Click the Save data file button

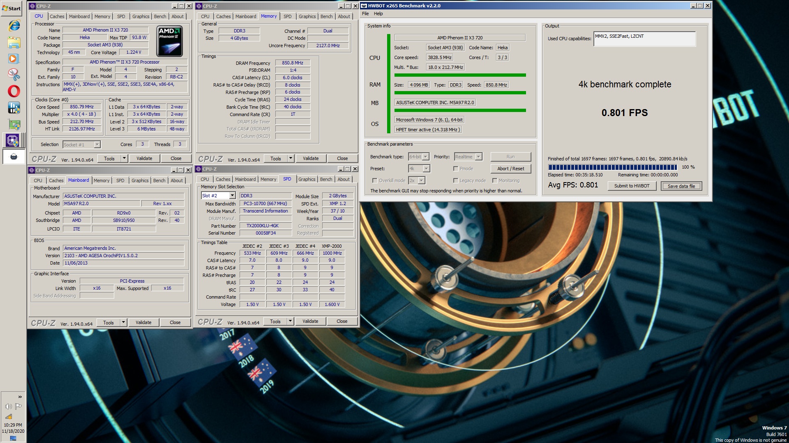coord(681,186)
